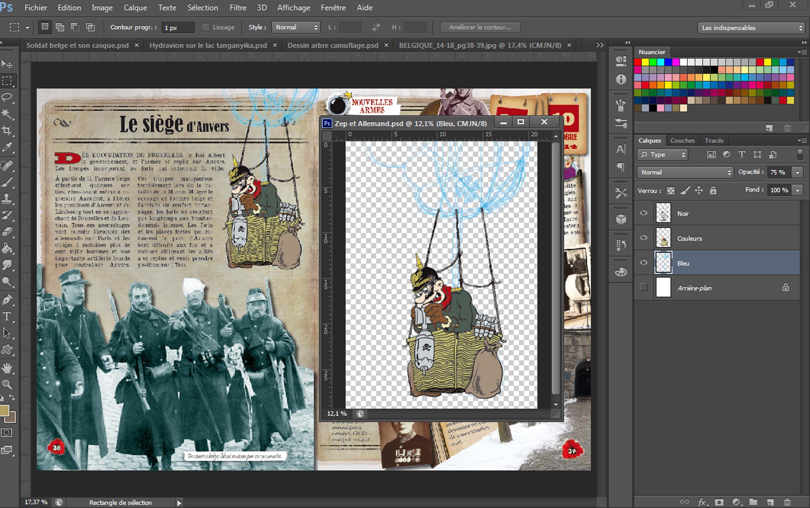Open the Opacité slider dropdown arrow
Viewport: 810px width, 508px height.
797,172
